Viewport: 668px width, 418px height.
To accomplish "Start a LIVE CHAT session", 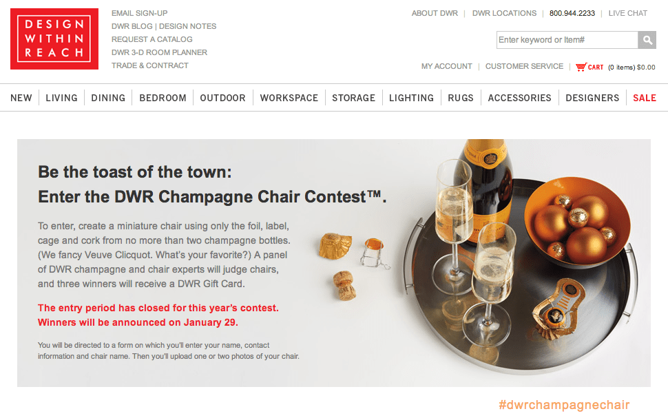I will tap(627, 13).
